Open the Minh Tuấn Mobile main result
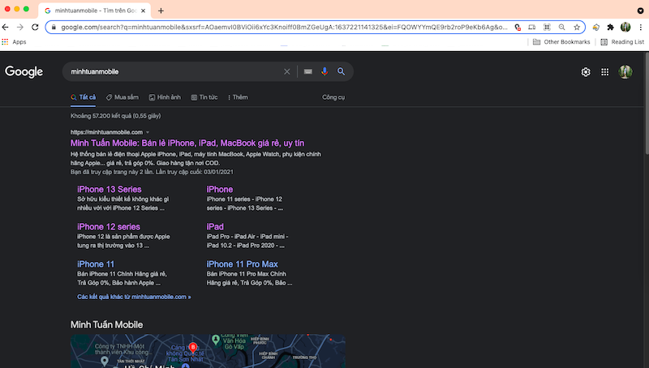Screen dimensions: 649x368 tap(187, 143)
